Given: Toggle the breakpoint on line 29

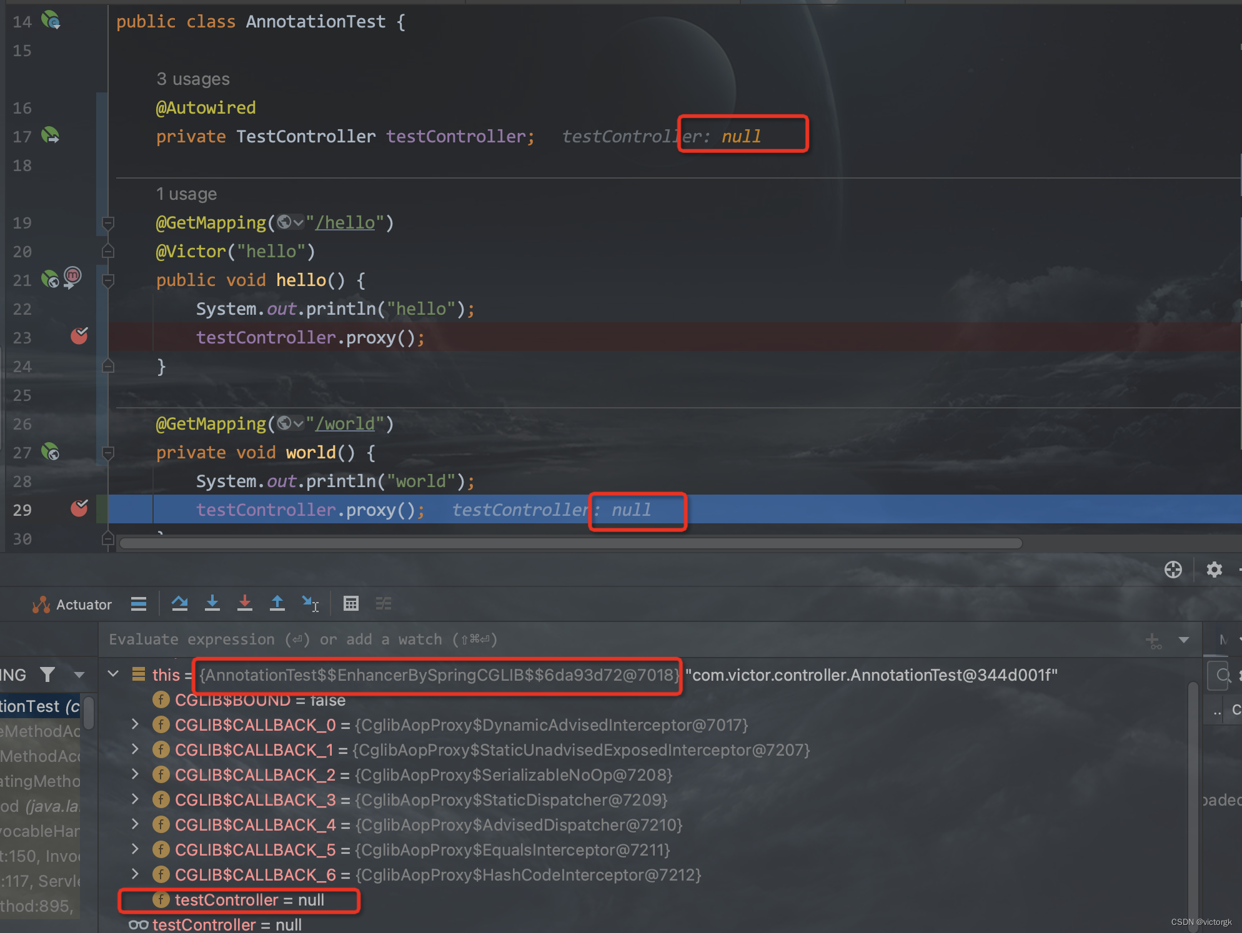Looking at the screenshot, I should pos(79,510).
